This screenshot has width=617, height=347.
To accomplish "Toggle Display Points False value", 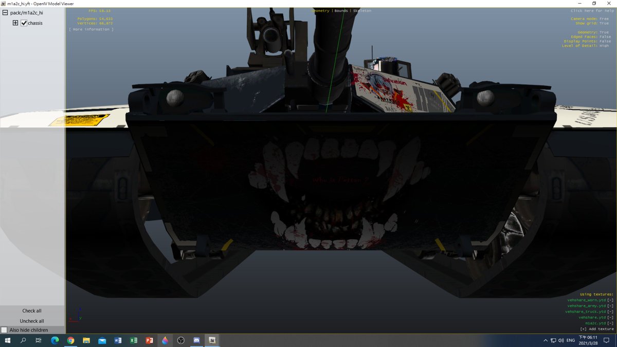I will coord(605,41).
